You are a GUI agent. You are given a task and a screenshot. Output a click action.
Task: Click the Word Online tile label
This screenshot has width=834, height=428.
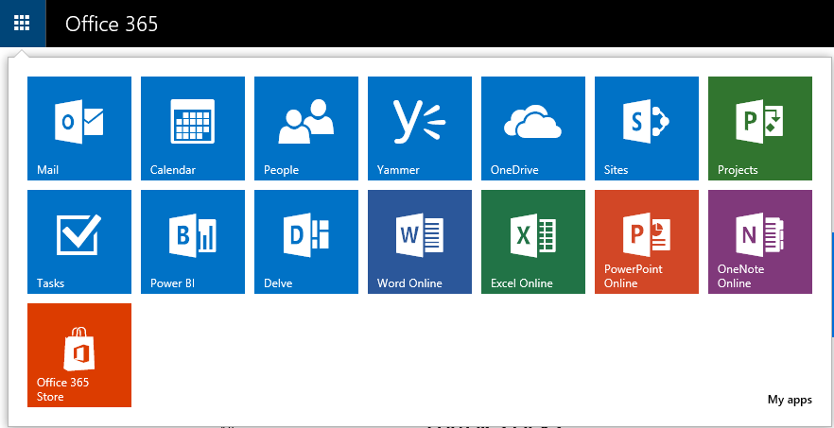point(409,283)
